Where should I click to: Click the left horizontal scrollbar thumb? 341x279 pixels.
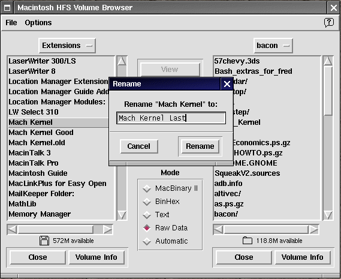56,230
